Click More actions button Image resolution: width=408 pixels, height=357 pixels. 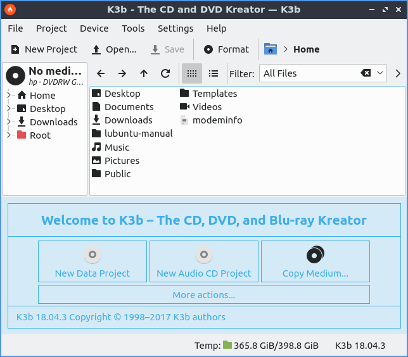(203, 295)
